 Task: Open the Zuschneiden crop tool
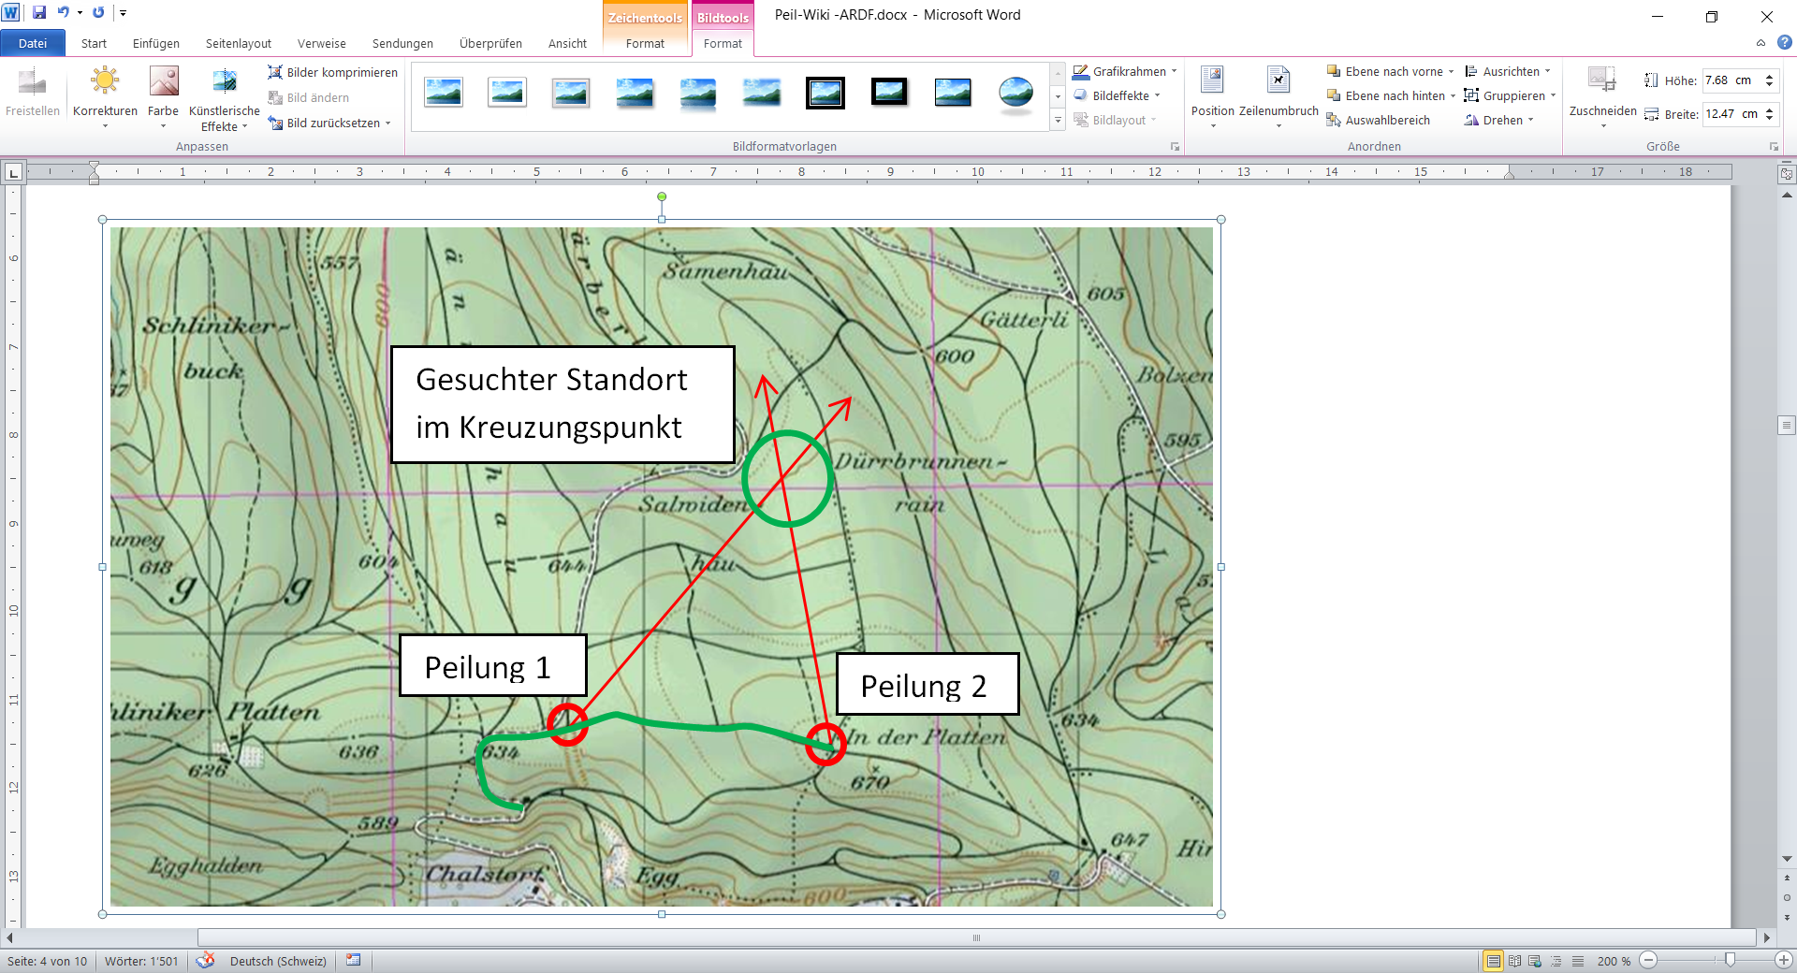tap(1602, 94)
